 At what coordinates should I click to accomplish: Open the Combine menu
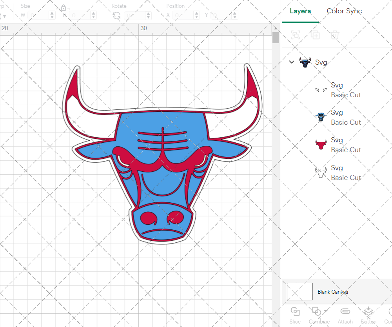click(x=319, y=316)
